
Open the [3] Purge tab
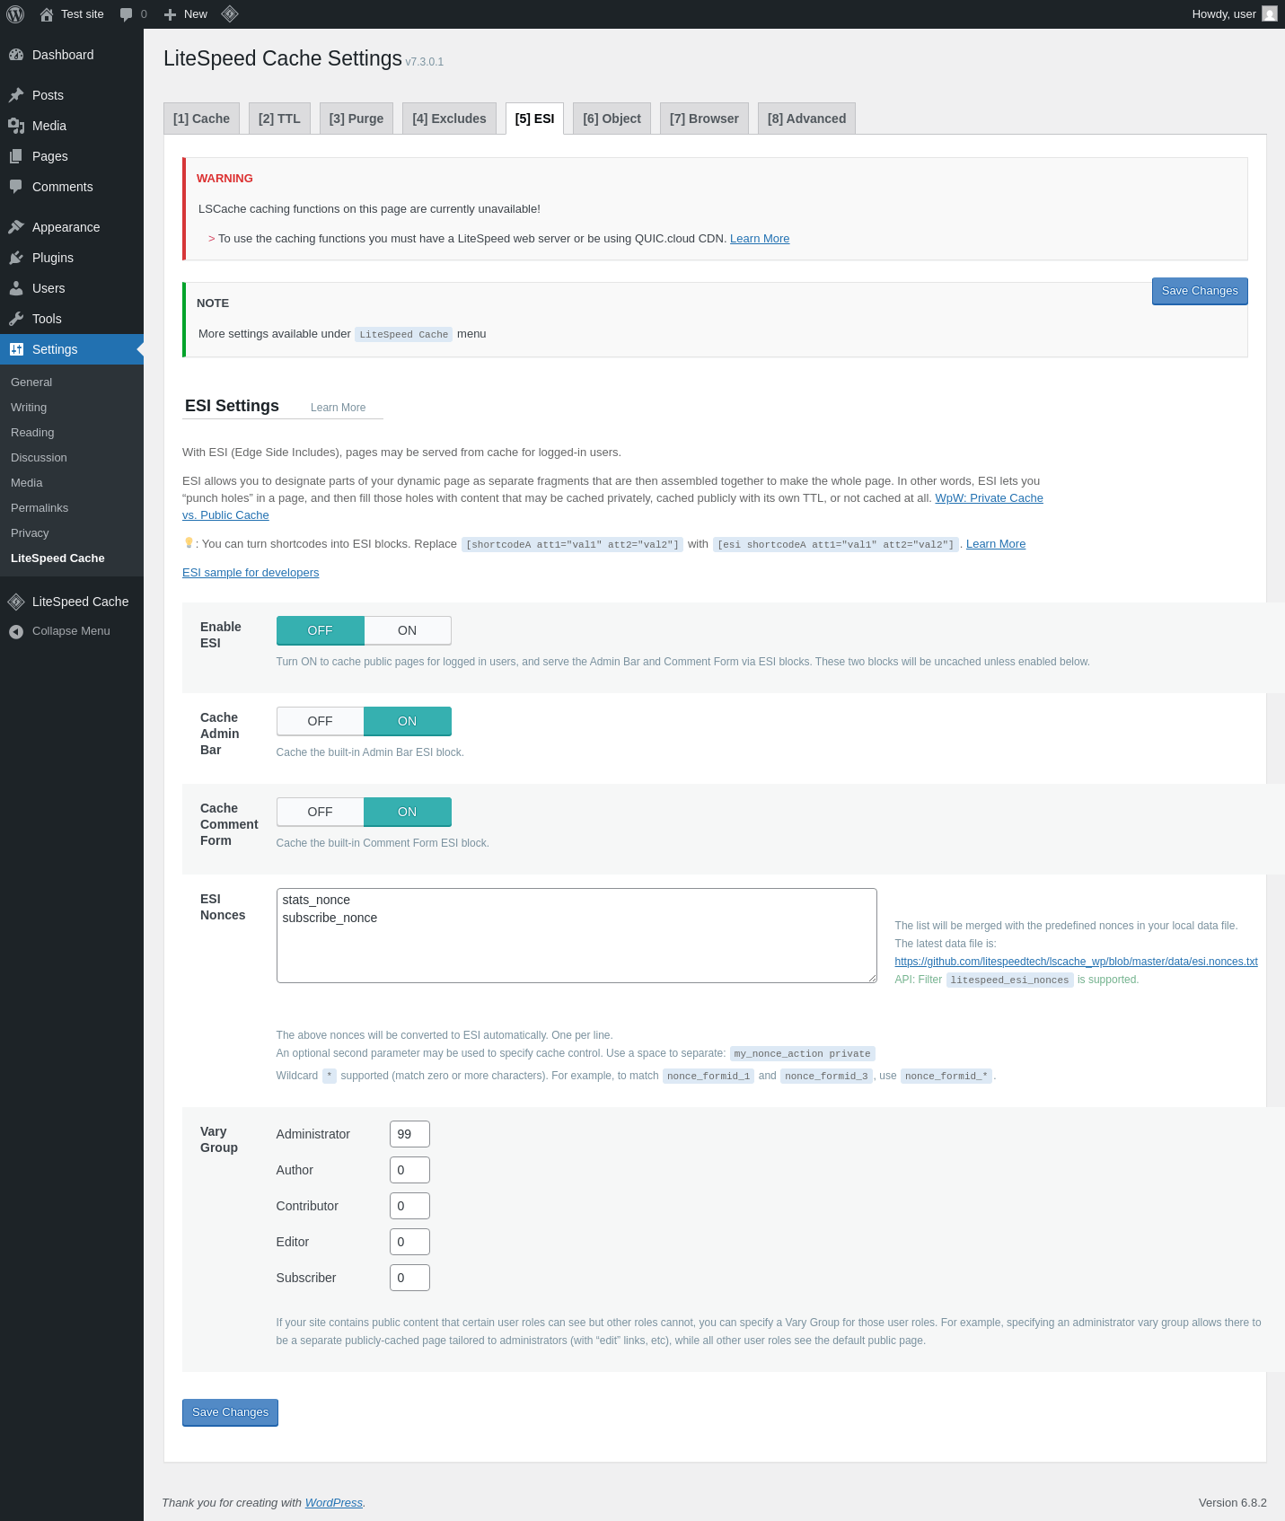pos(356,119)
